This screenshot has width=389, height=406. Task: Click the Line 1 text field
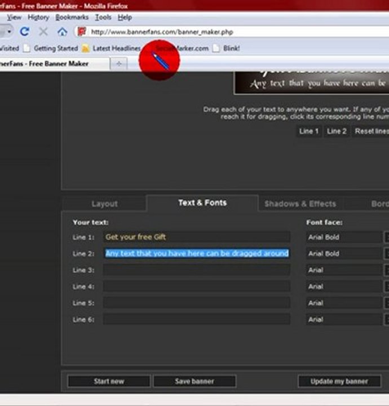pyautogui.click(x=197, y=237)
